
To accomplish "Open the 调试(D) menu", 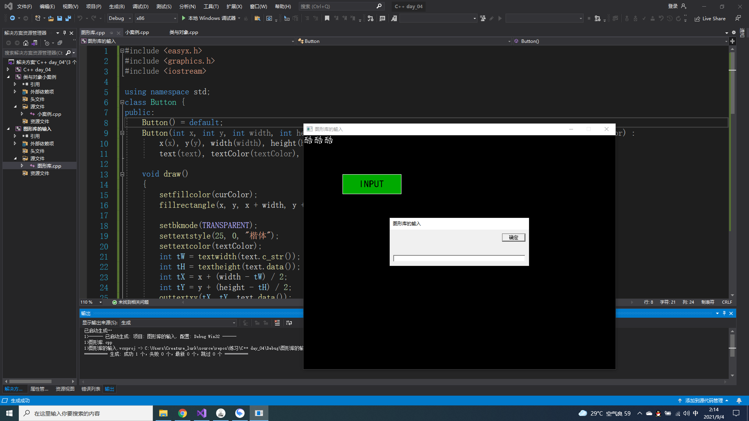I will pos(140,6).
